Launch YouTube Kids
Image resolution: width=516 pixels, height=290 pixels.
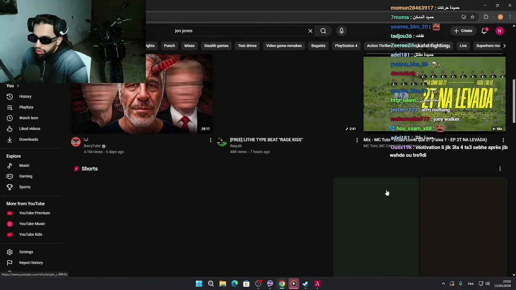click(31, 234)
